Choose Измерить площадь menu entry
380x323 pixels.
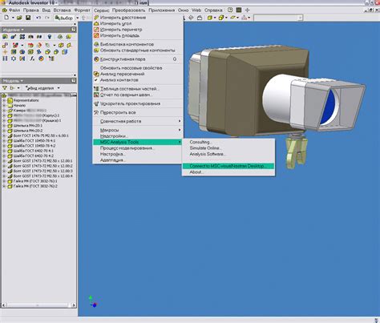[138, 35]
